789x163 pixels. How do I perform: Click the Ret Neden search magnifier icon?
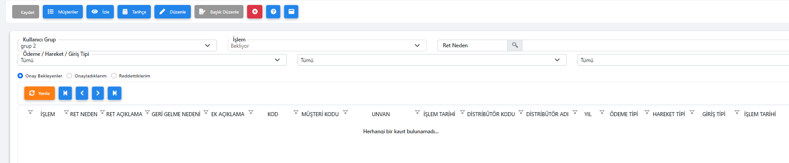pos(515,45)
